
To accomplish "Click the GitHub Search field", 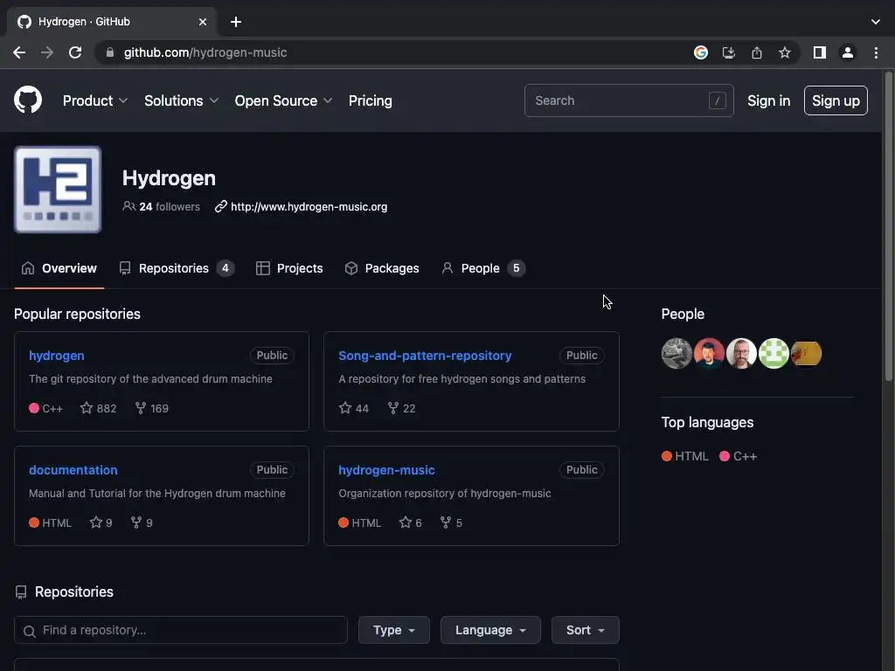I will [x=629, y=100].
